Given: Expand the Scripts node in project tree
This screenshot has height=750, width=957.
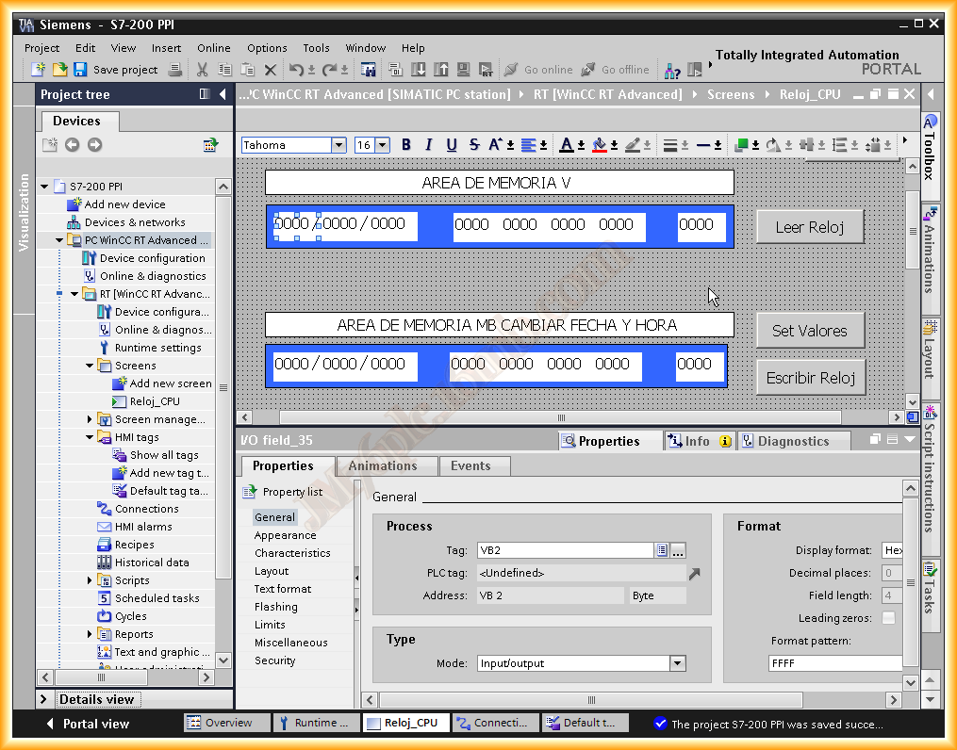Looking at the screenshot, I should click(91, 580).
